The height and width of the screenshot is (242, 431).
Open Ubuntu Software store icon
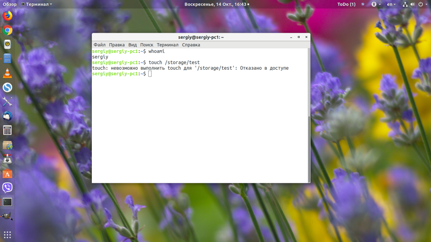coord(8,173)
